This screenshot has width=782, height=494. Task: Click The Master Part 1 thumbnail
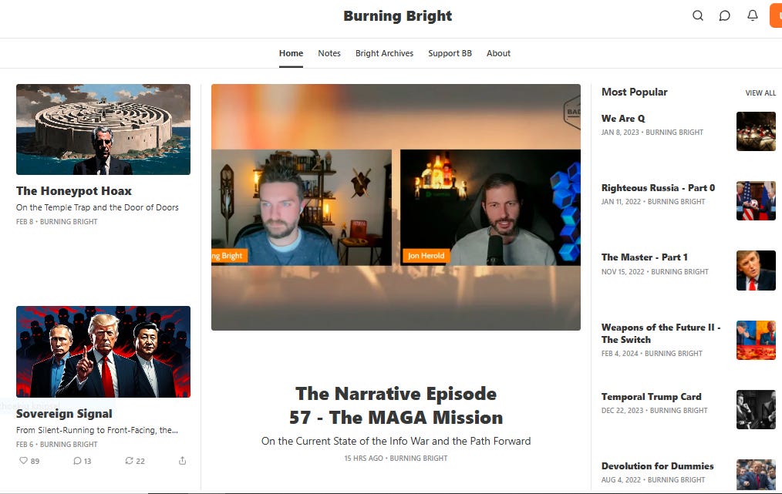pyautogui.click(x=756, y=271)
